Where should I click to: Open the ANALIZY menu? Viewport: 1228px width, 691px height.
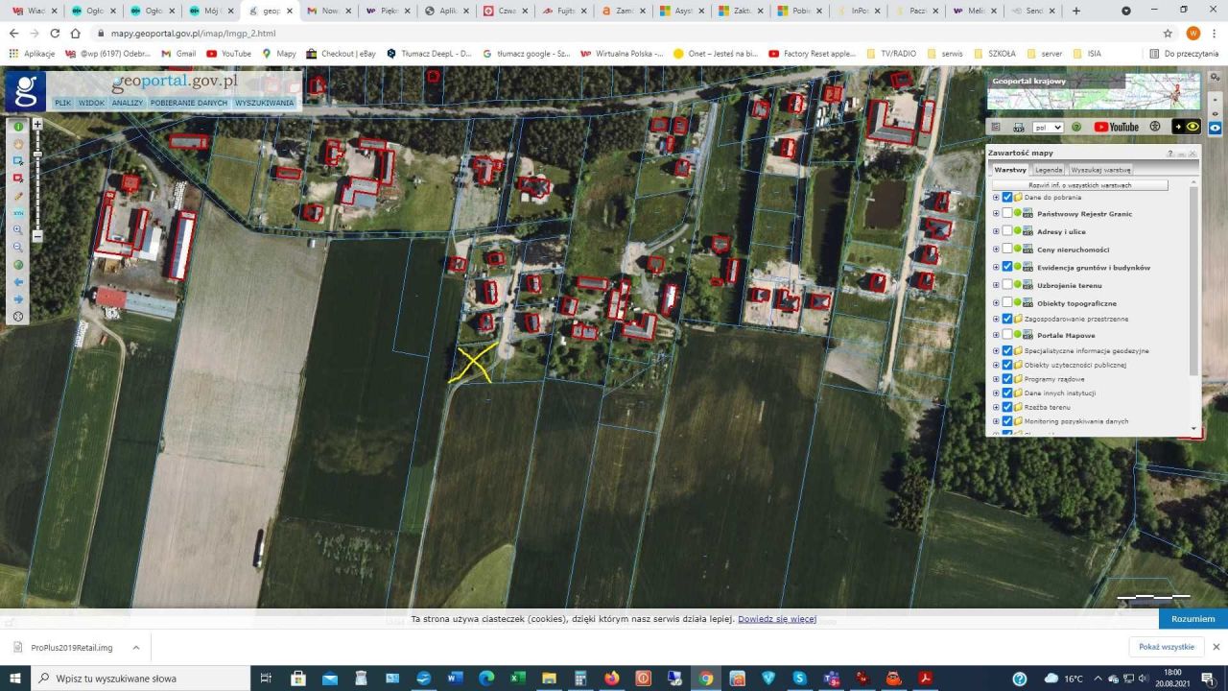pyautogui.click(x=127, y=103)
